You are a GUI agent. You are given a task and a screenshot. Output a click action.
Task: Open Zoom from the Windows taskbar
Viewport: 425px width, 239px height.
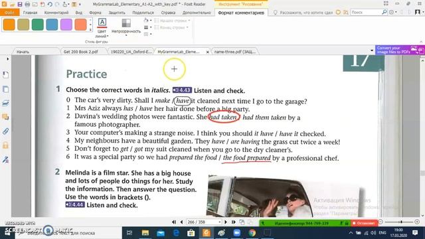(237, 233)
